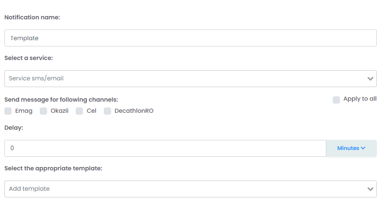Enable the Emag channel checkbox
This screenshot has height=211, width=387.
click(x=8, y=111)
